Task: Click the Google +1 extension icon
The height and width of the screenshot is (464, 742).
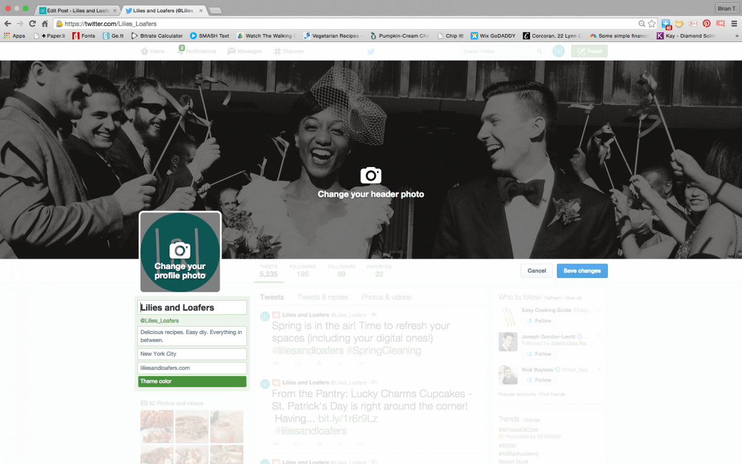Action: pos(693,24)
